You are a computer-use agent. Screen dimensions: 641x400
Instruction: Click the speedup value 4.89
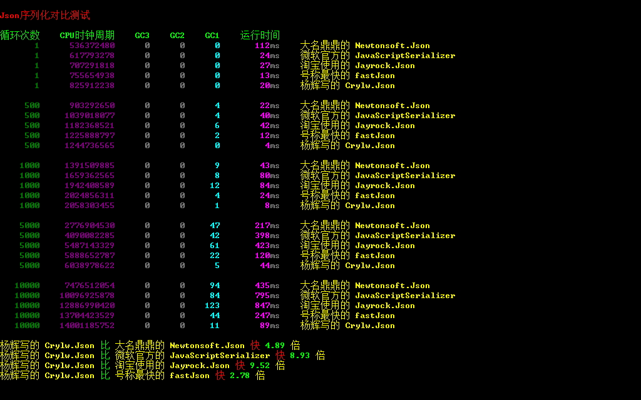pyautogui.click(x=275, y=346)
